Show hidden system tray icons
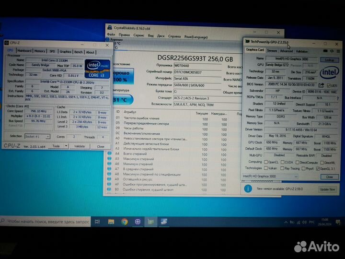This screenshot has width=345, height=259. click(286, 222)
